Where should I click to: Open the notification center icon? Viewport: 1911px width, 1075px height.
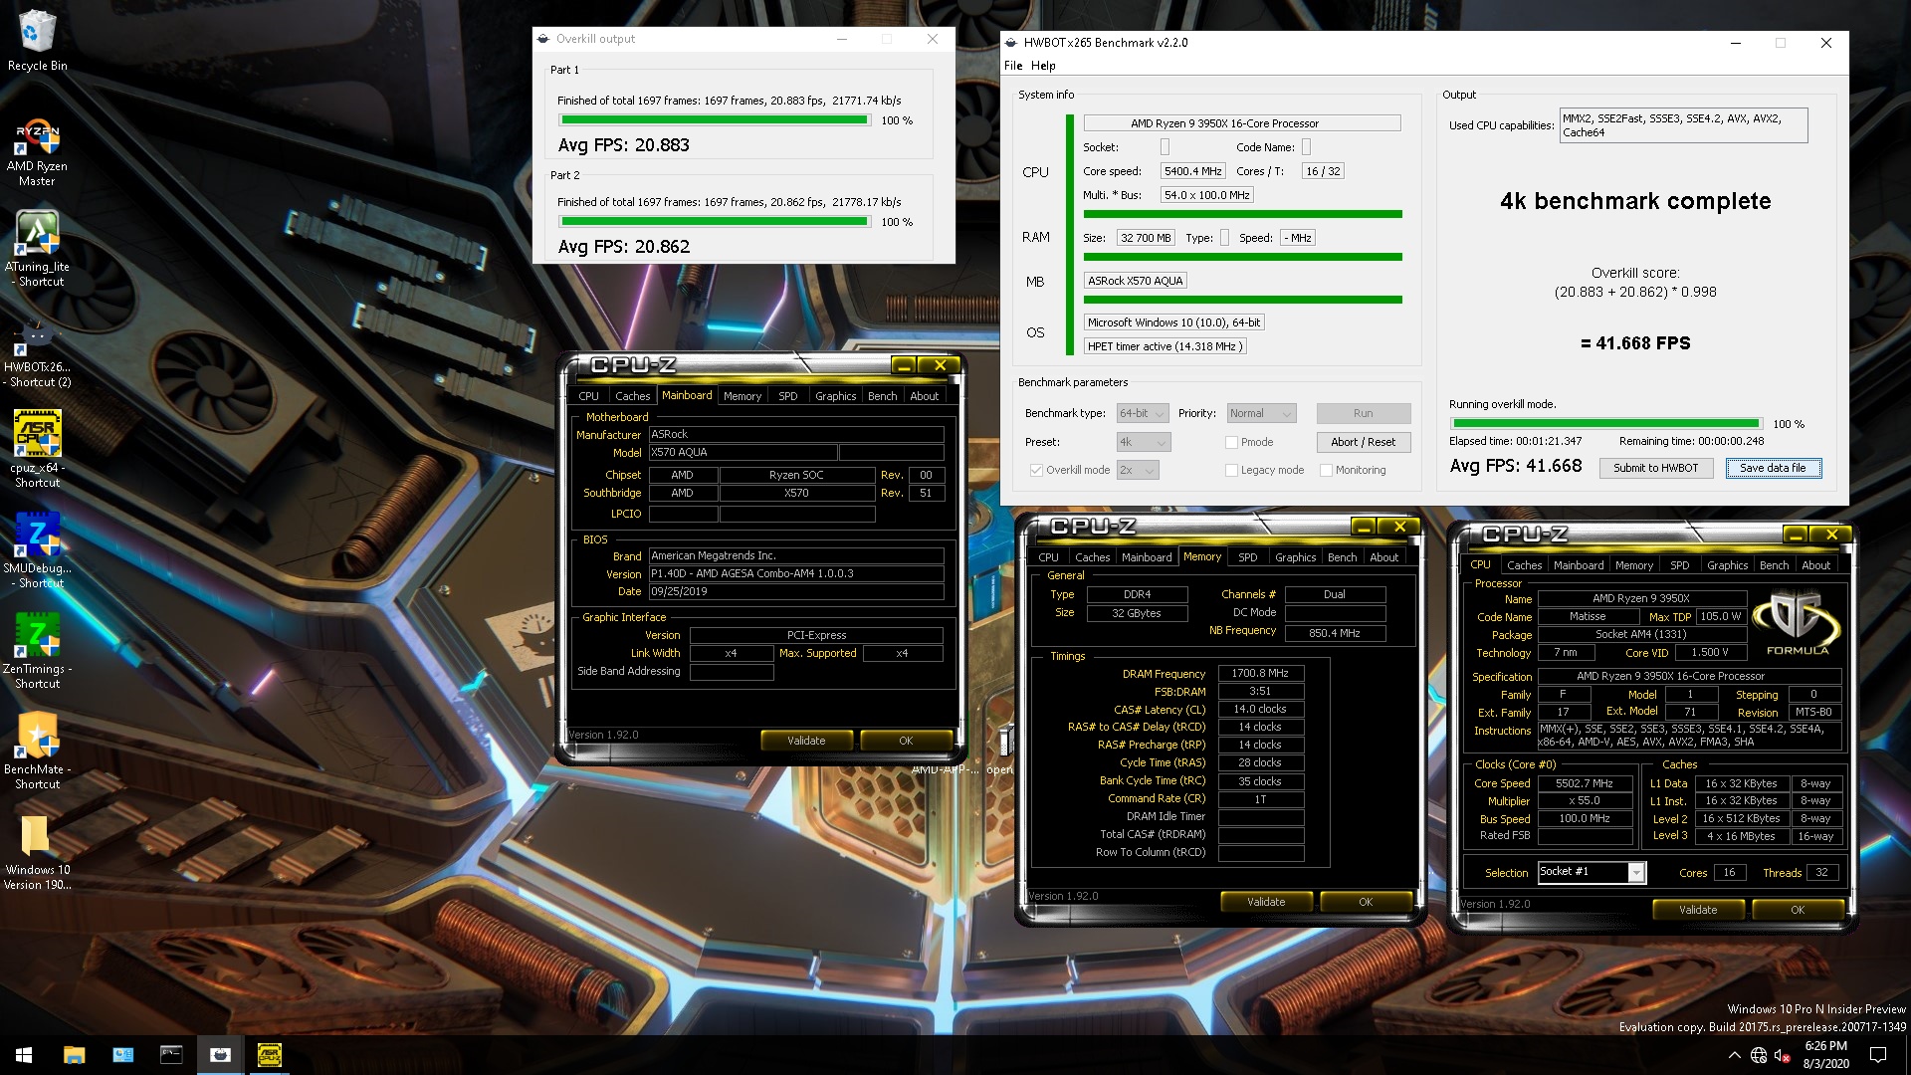point(1878,1055)
